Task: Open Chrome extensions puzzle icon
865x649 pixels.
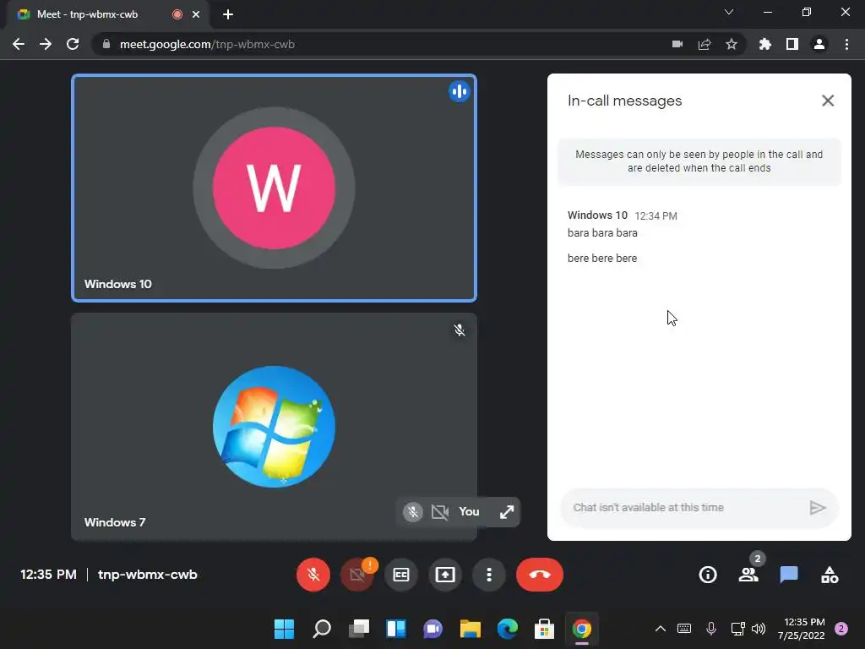Action: click(765, 44)
